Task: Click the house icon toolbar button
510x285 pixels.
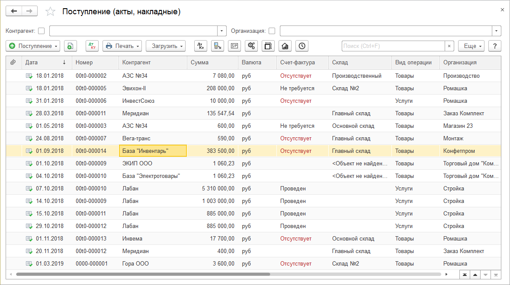Action: pos(285,46)
